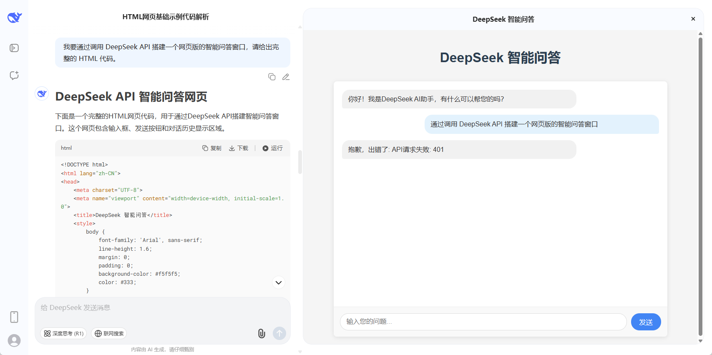This screenshot has height=355, width=712.
Task: Focus the 给 DeepSeek 发送消息 input box
Action: 163,308
